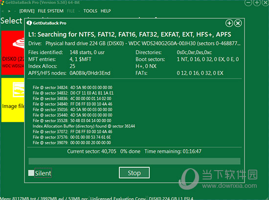Viewport: 269px width, 200px height.
Task: Click the Stop button
Action: (x=134, y=173)
